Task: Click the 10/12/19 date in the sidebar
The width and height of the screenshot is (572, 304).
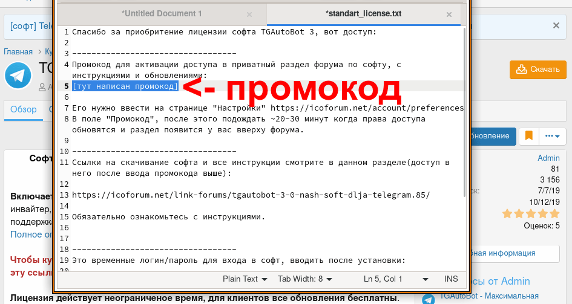Action: 544,202
